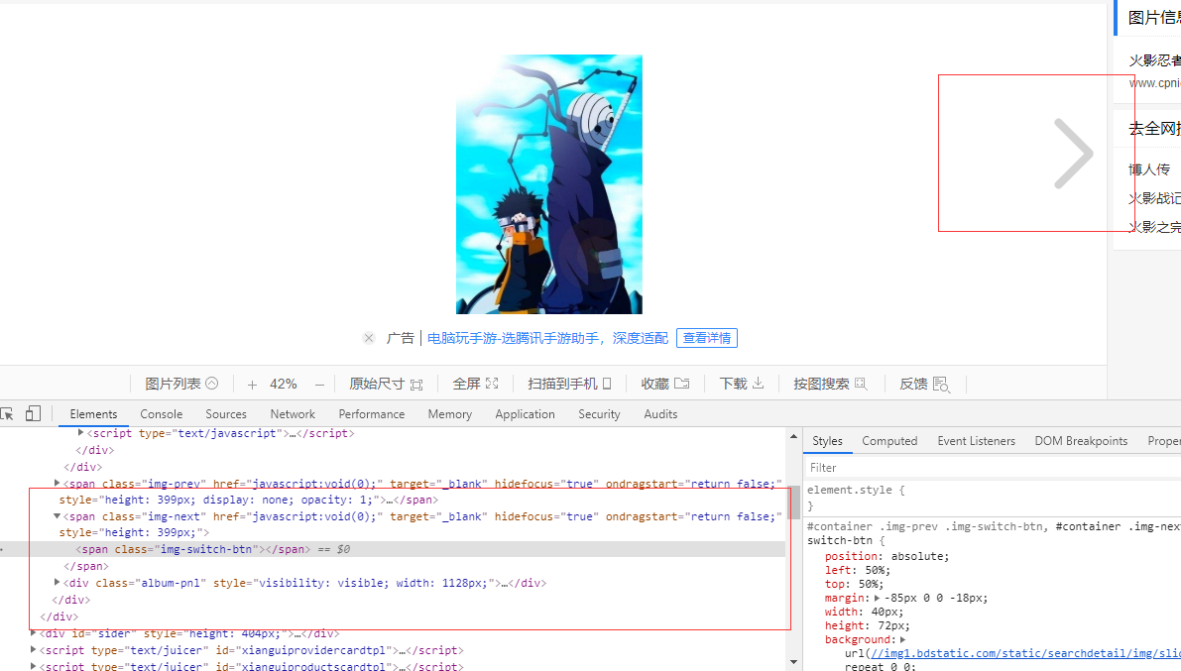Add the image to 收藏 favorites
This screenshot has height=671, width=1181.
coord(665,385)
